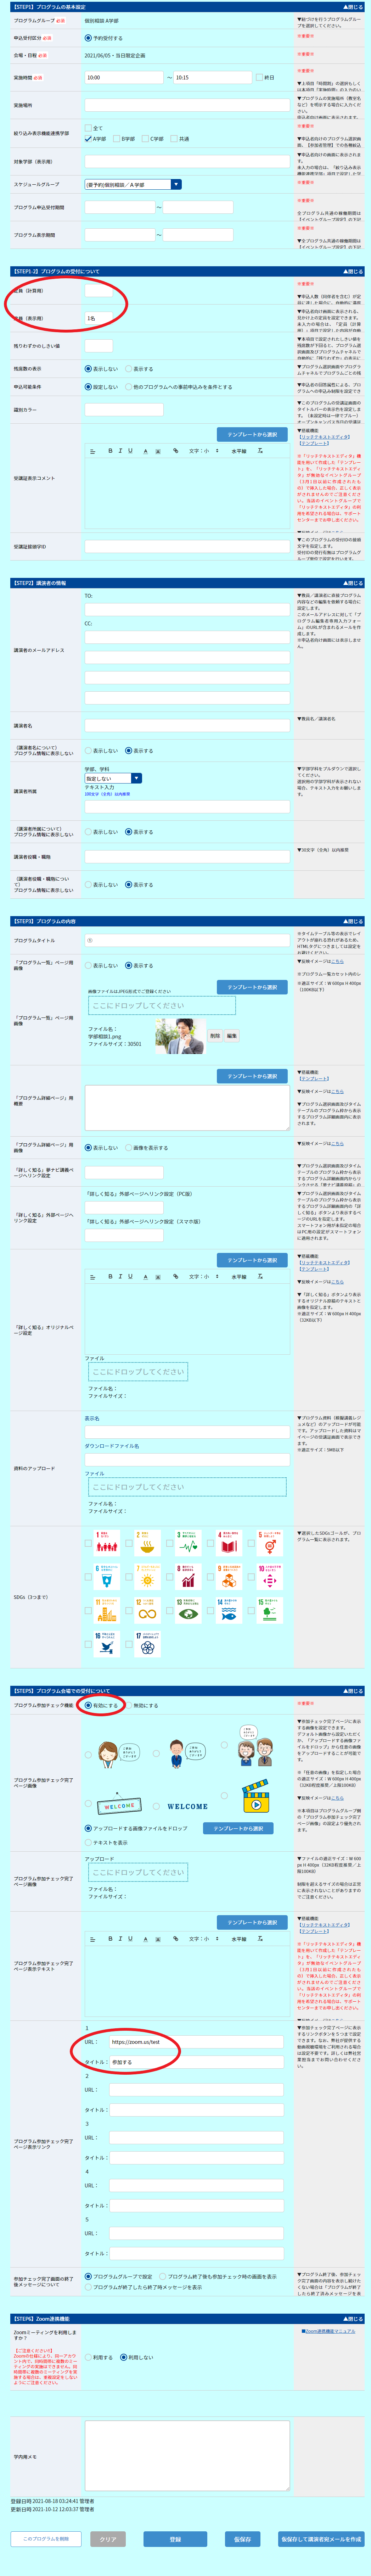Select 予約受付する radio button

tap(88, 38)
